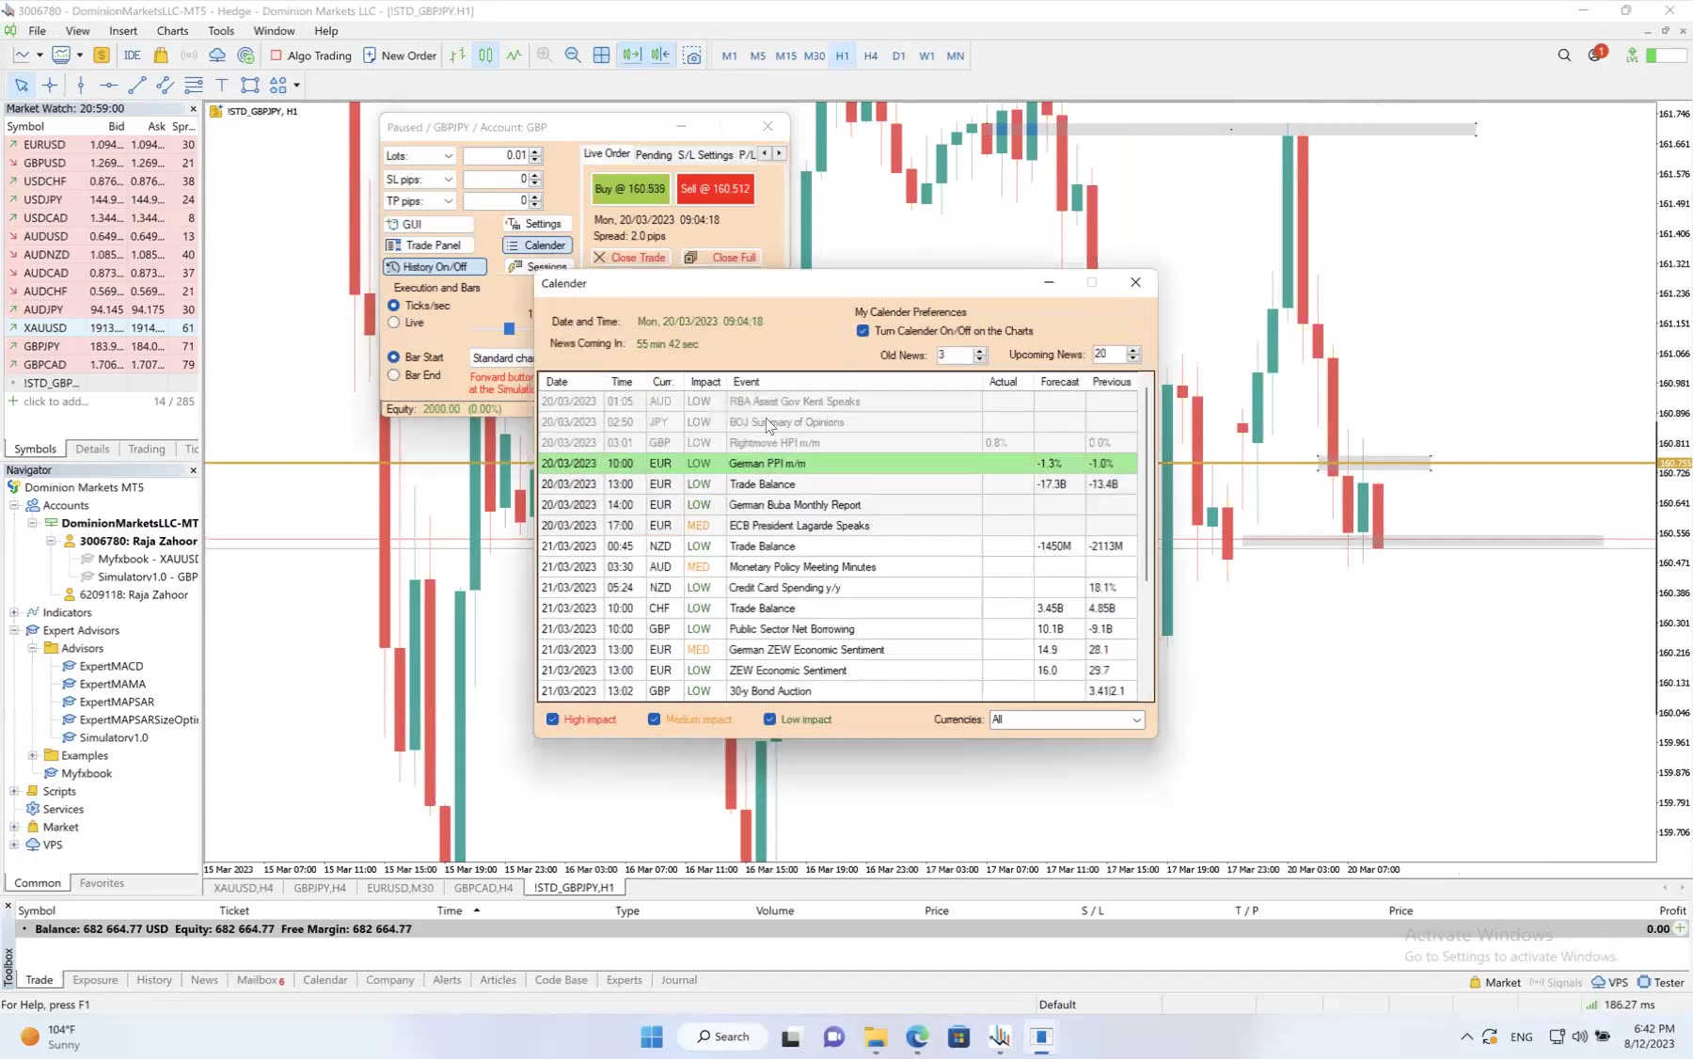Uncheck the Low impact filter

point(769,719)
